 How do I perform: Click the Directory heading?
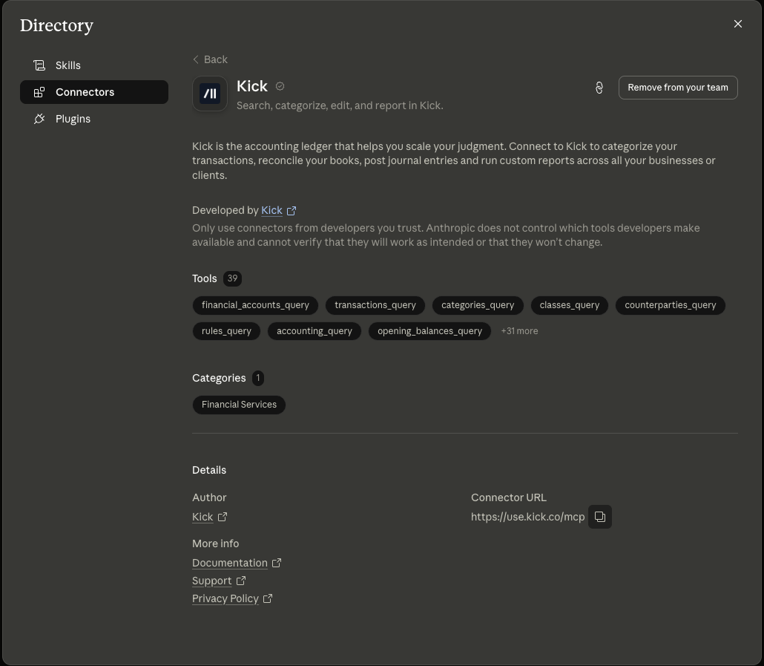(x=56, y=25)
